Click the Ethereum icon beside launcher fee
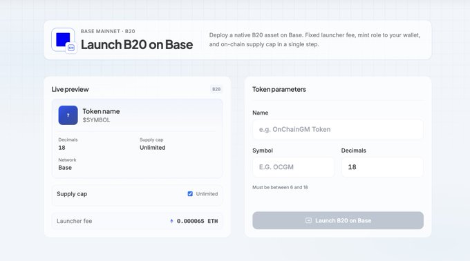Viewport: 470px width, 261px height. (x=171, y=221)
